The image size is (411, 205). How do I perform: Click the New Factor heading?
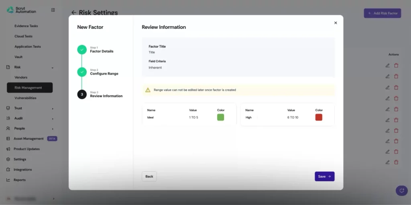(90, 27)
